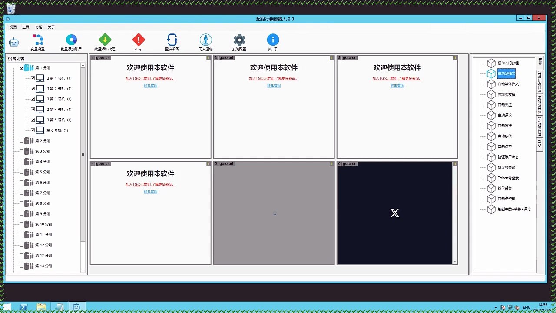The width and height of the screenshot is (556, 313).
Task: Click the 变量设置 toolbar icon
Action: pos(38,40)
